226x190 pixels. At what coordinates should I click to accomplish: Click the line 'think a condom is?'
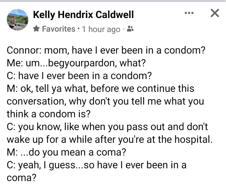coord(48,114)
